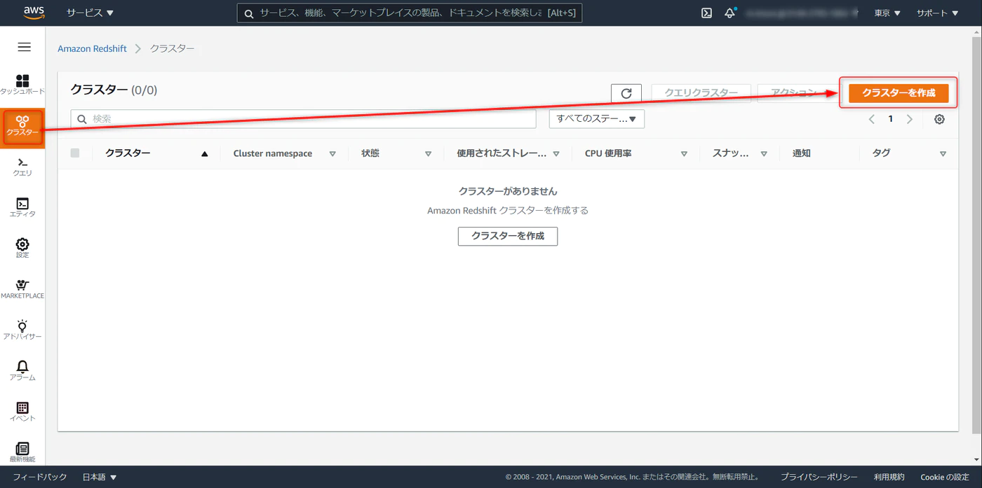Open the notifications bell in header

tap(729, 13)
